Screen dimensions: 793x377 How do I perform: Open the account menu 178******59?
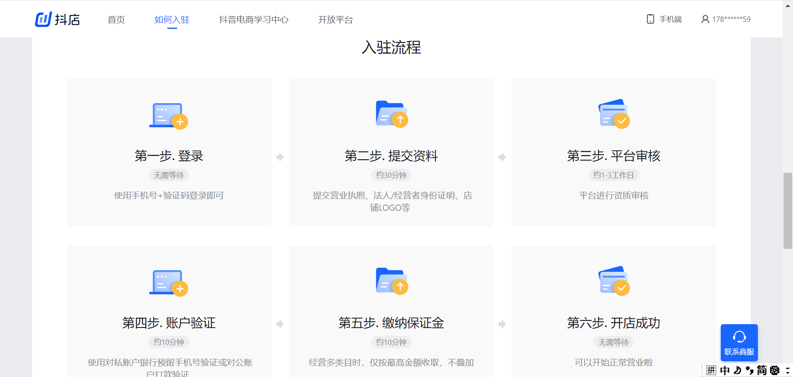(x=731, y=19)
